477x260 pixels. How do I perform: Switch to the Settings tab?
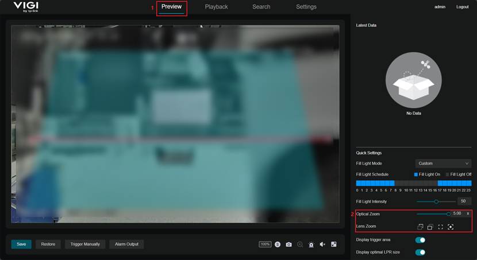point(306,7)
